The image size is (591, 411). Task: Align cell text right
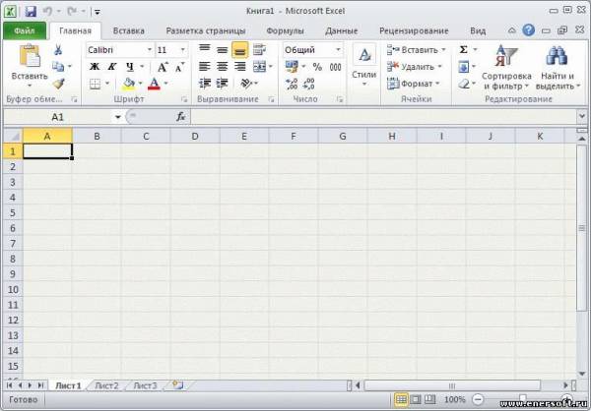[x=240, y=67]
